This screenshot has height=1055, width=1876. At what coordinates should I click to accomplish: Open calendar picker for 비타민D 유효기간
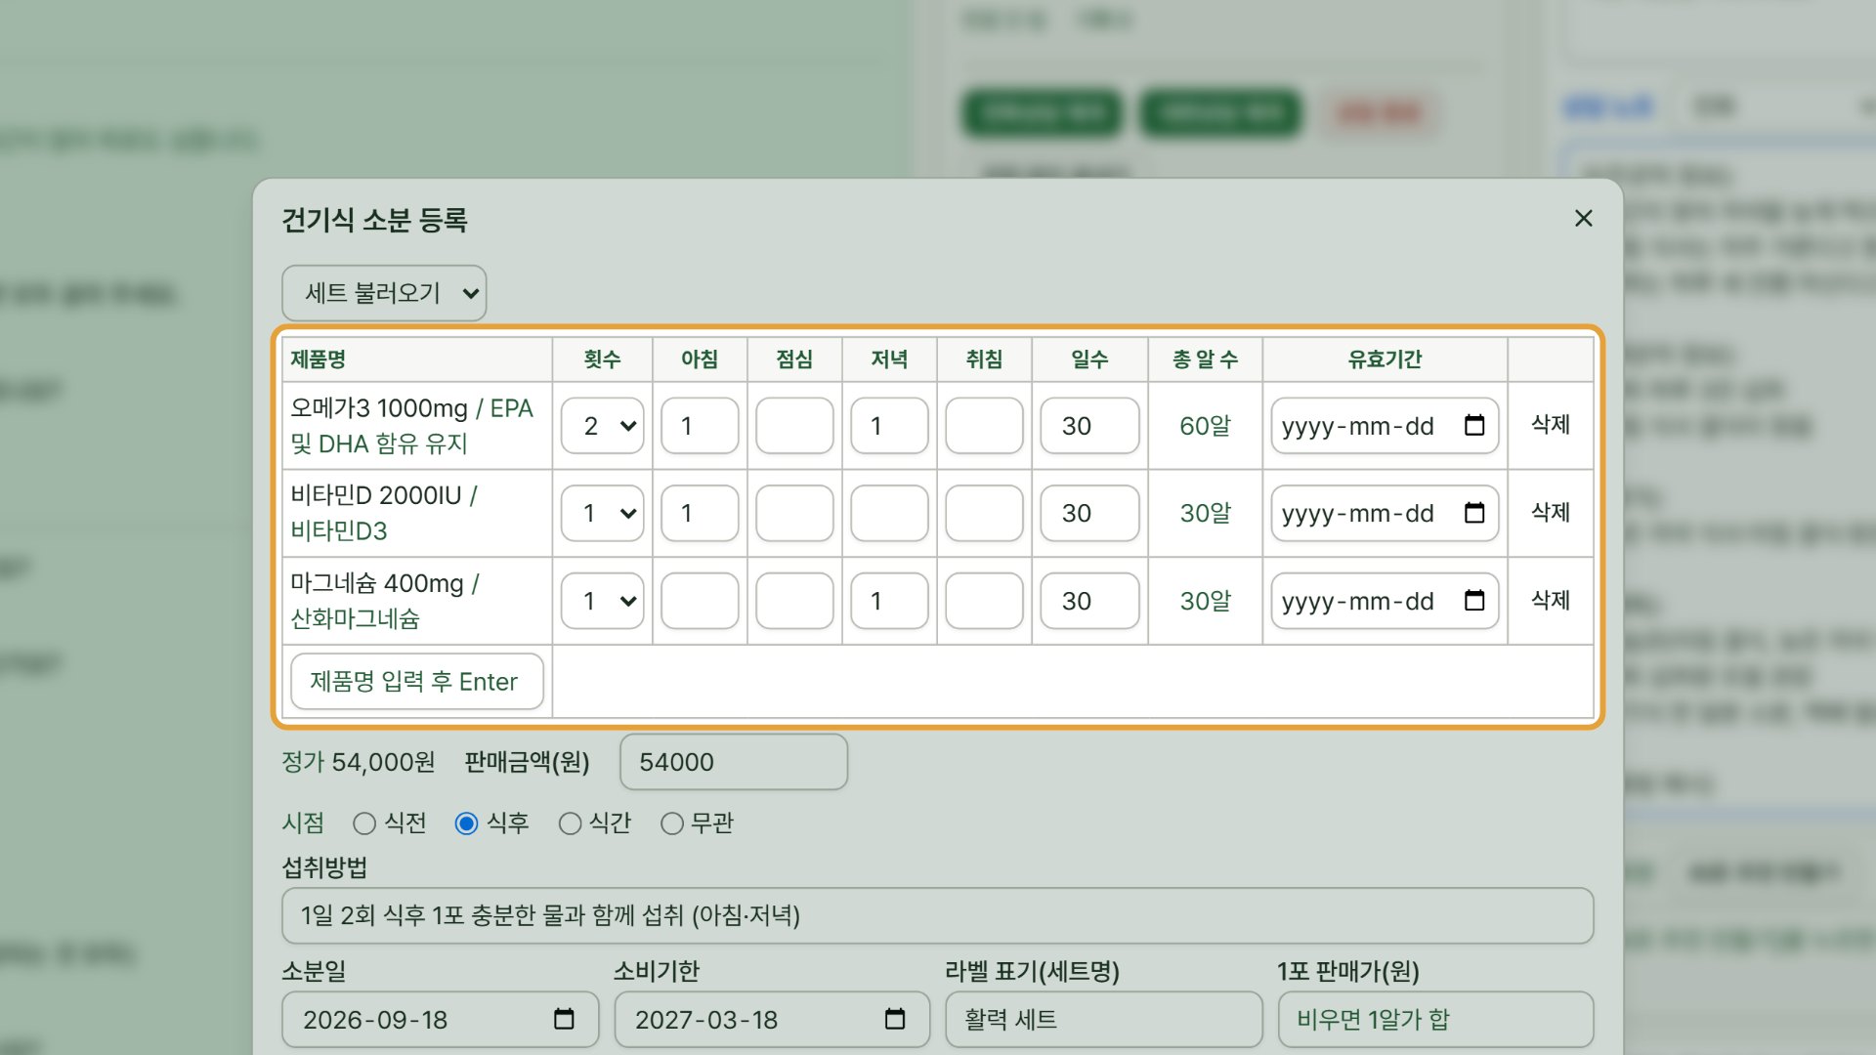(x=1474, y=513)
